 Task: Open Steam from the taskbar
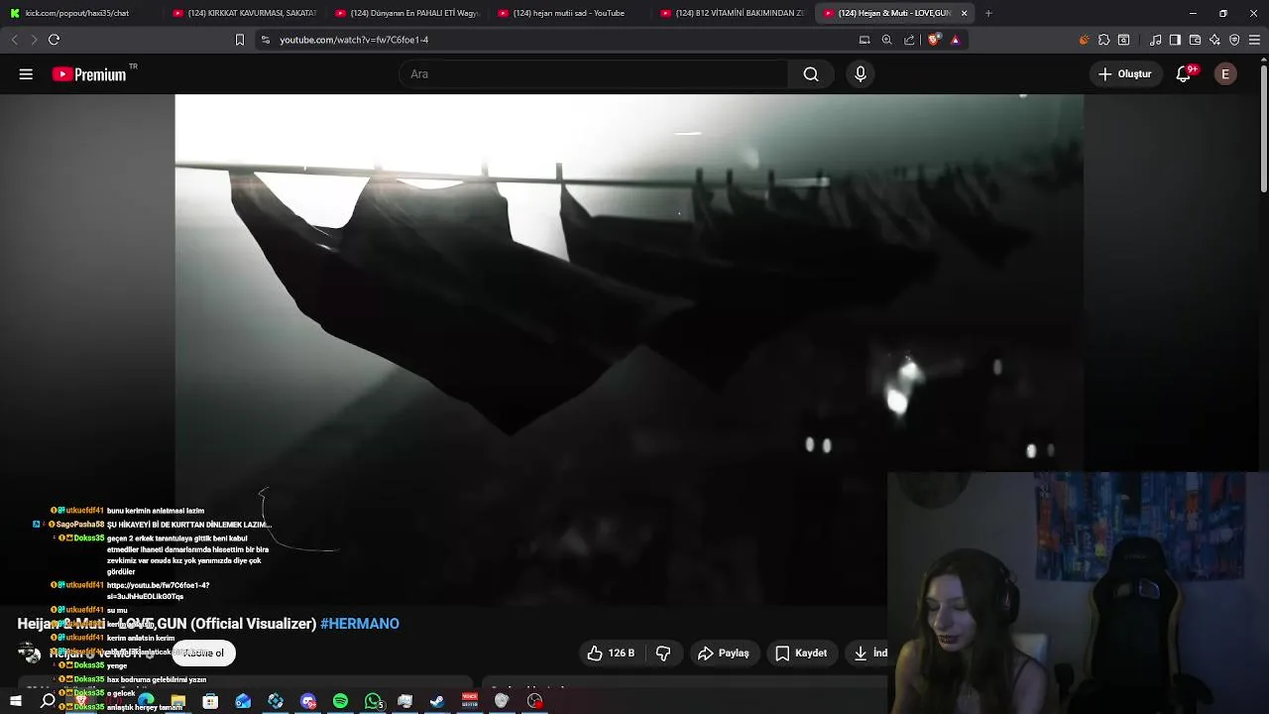click(x=437, y=701)
